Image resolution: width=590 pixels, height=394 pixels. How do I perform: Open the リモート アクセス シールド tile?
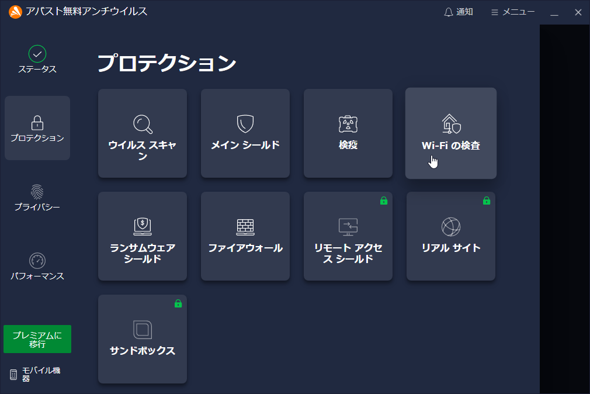coord(348,236)
